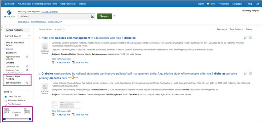
Task: Check Peer Reviewed checkbox
Action: pos(5,105)
